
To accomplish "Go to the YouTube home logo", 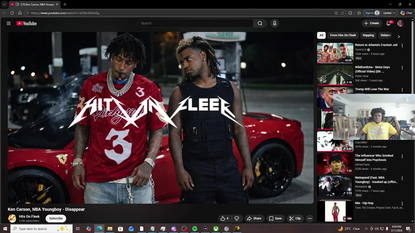I will coord(26,23).
